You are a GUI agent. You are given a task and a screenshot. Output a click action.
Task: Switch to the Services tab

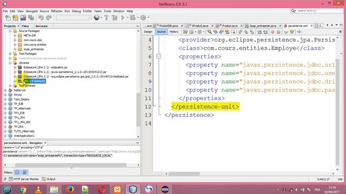coord(42,26)
